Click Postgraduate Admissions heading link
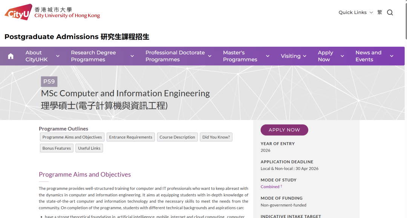 77,37
